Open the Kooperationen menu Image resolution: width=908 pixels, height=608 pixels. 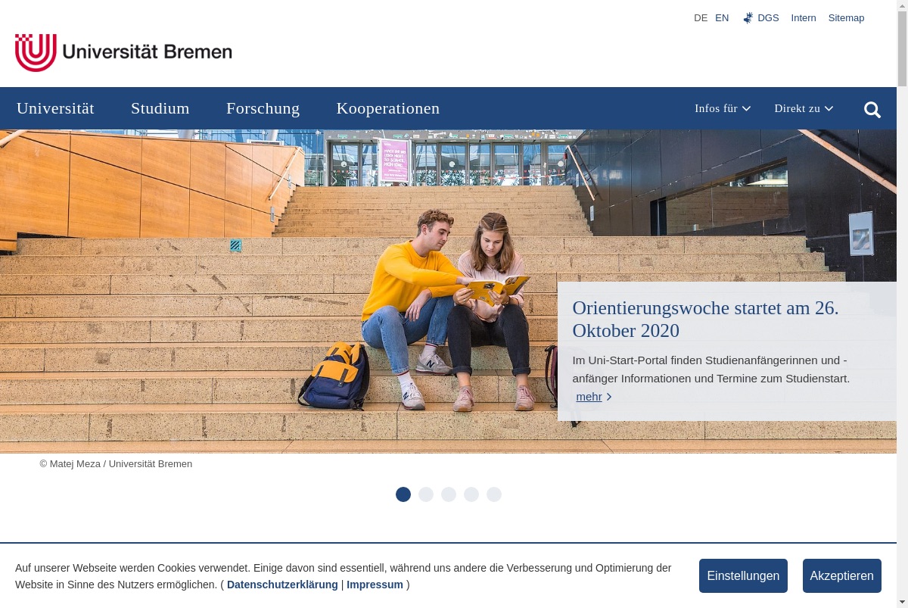pos(388,108)
